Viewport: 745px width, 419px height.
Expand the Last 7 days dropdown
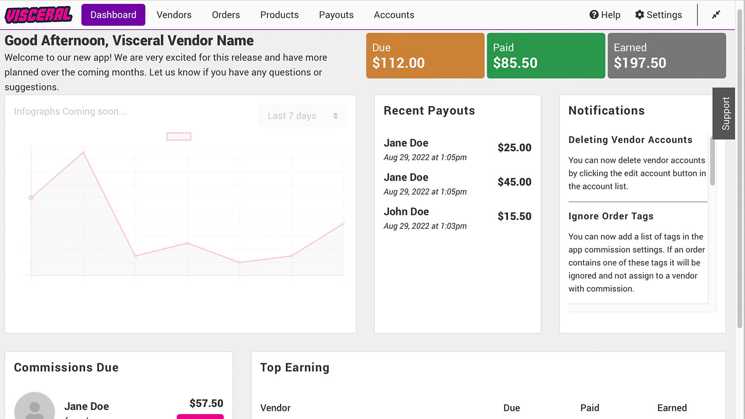[x=303, y=116]
